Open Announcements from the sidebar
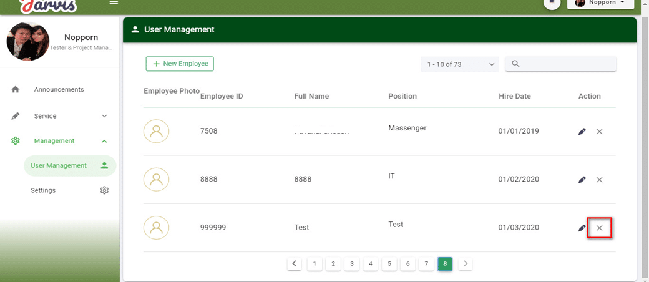 (x=59, y=90)
